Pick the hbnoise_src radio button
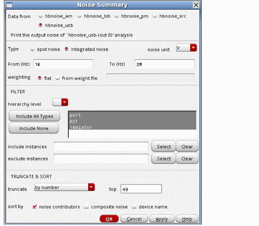 (x=155, y=16)
